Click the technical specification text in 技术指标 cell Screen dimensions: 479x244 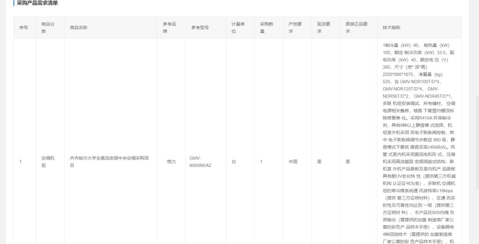(x=419, y=140)
